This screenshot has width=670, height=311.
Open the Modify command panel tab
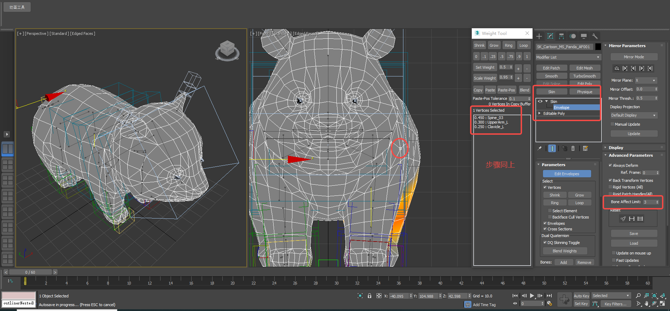[550, 36]
